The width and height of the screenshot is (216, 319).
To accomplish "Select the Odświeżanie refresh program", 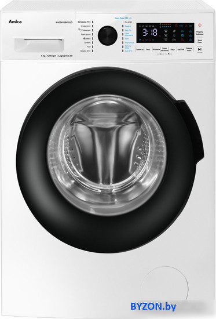I will coord(85,30).
